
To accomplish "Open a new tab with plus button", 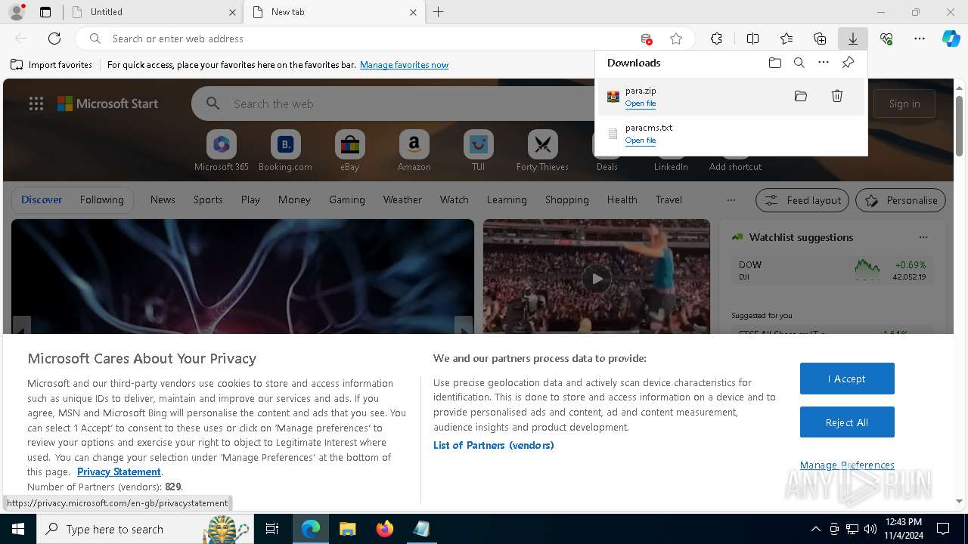I will pyautogui.click(x=439, y=12).
